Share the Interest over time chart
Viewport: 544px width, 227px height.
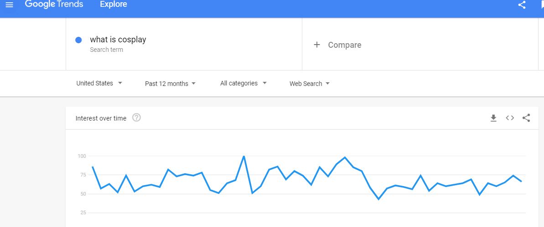(x=526, y=118)
